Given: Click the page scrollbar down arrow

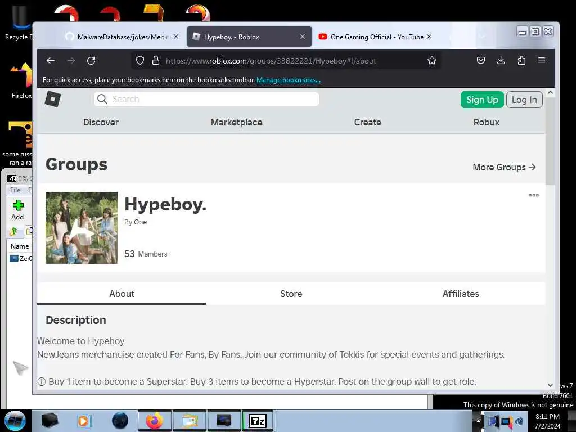Looking at the screenshot, I should tap(550, 385).
